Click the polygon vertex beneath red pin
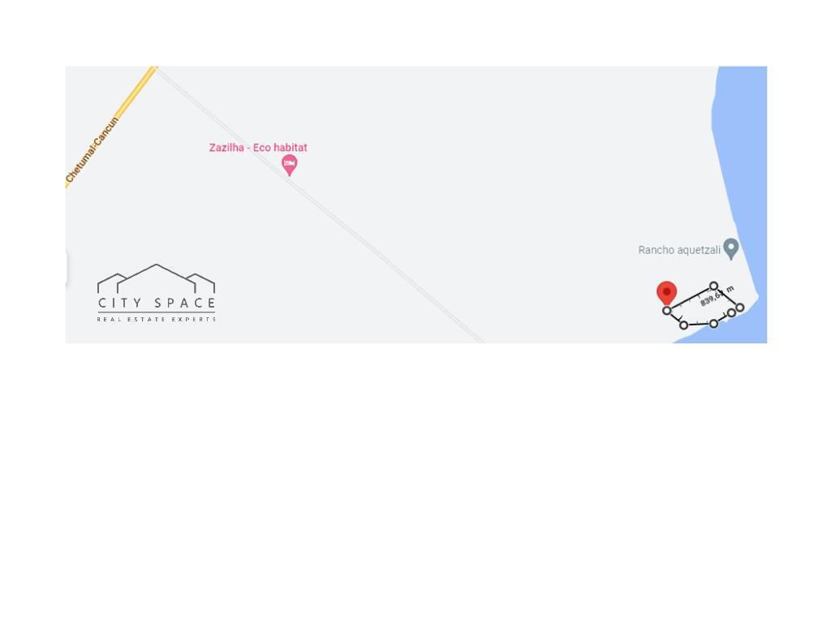The height and width of the screenshot is (642, 831). 667,311
